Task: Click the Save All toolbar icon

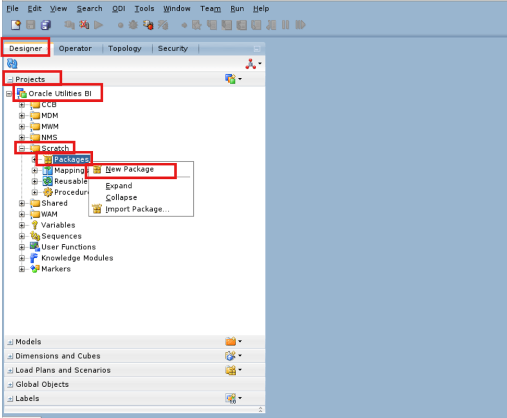Action: pyautogui.click(x=46, y=25)
